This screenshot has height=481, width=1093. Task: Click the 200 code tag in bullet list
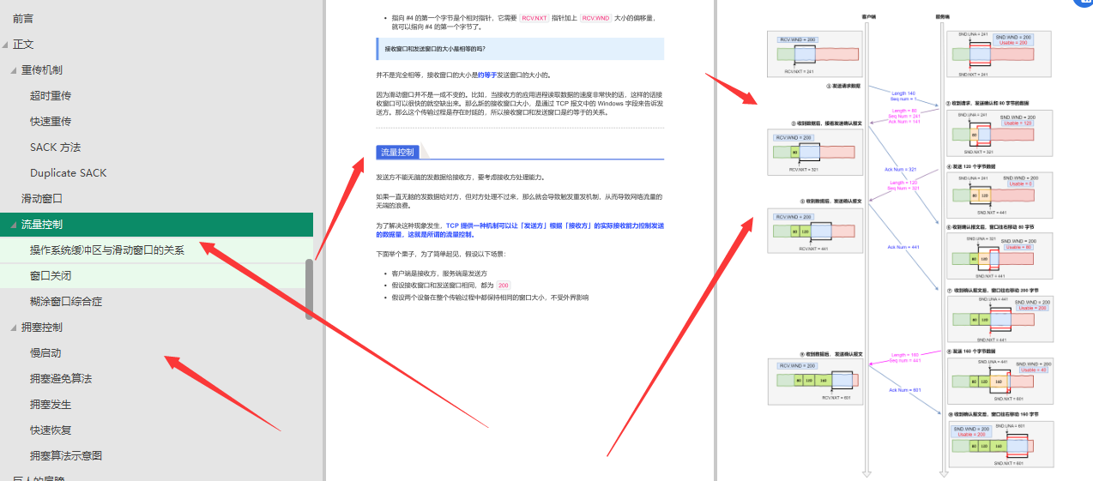[503, 286]
